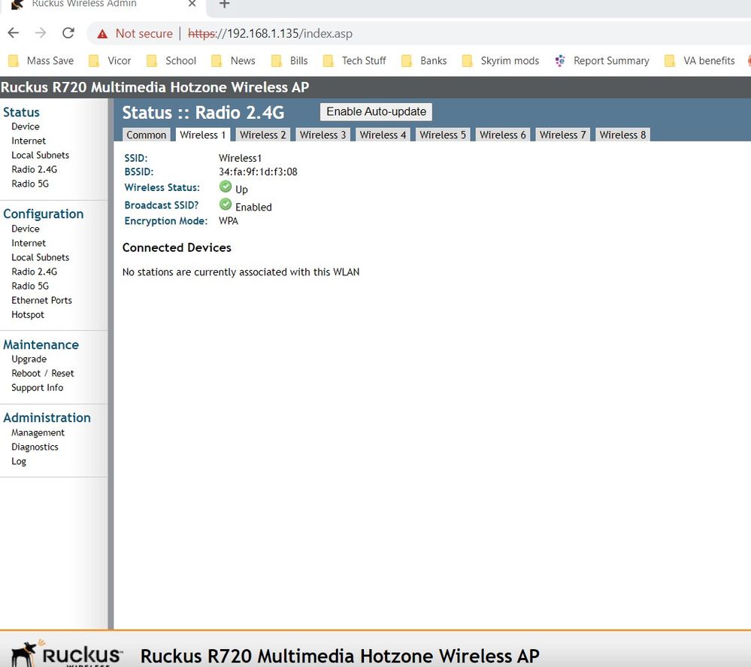Reload the page with refresh icon
751x667 pixels.
(x=68, y=33)
